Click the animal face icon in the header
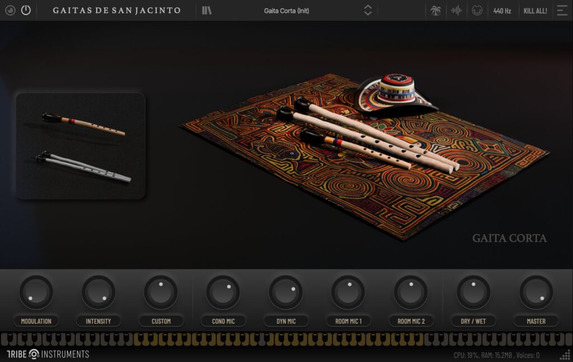 (477, 11)
